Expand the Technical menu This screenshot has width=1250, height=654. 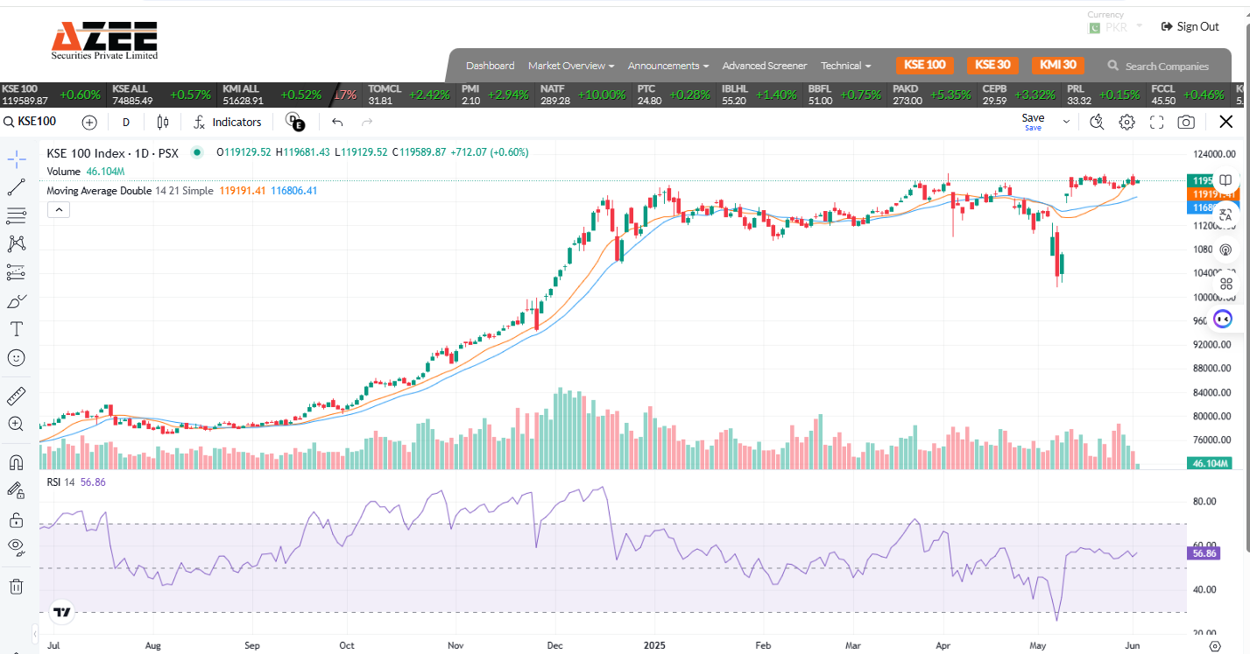[846, 66]
